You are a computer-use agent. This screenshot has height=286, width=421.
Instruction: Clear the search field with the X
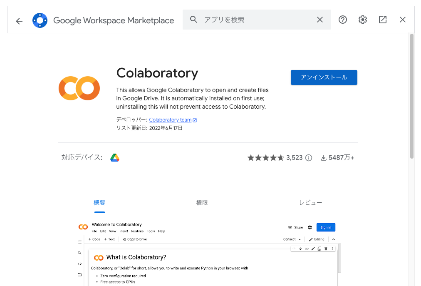(x=320, y=20)
